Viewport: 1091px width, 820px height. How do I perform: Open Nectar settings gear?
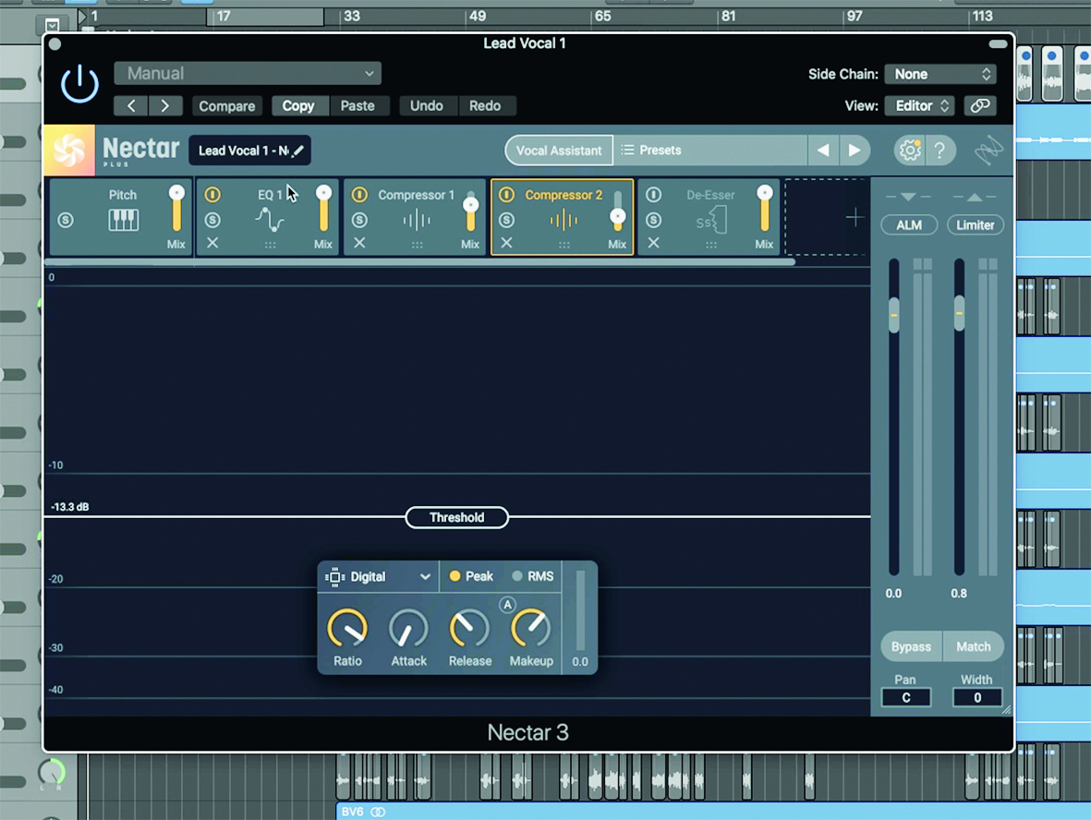click(x=909, y=151)
